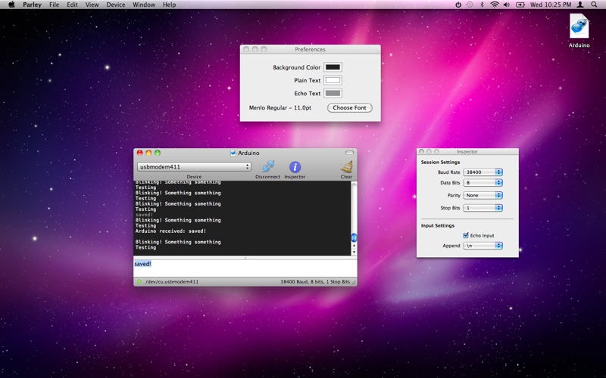Clear the console with broom icon
This screenshot has height=378, width=606.
(347, 166)
